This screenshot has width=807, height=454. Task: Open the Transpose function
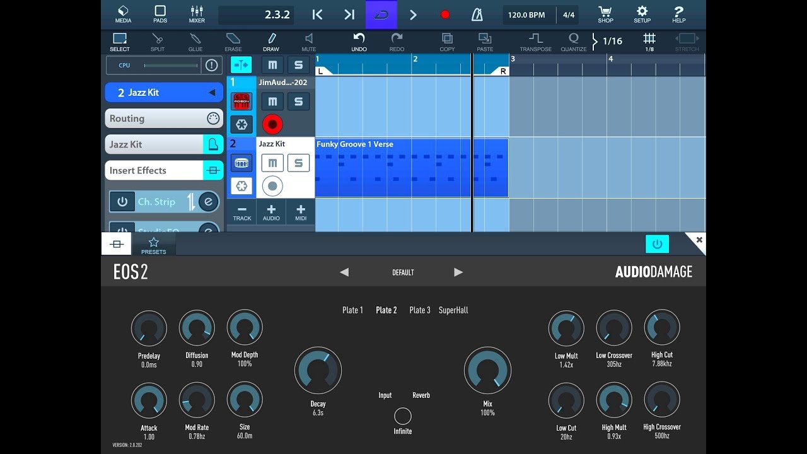coord(535,42)
